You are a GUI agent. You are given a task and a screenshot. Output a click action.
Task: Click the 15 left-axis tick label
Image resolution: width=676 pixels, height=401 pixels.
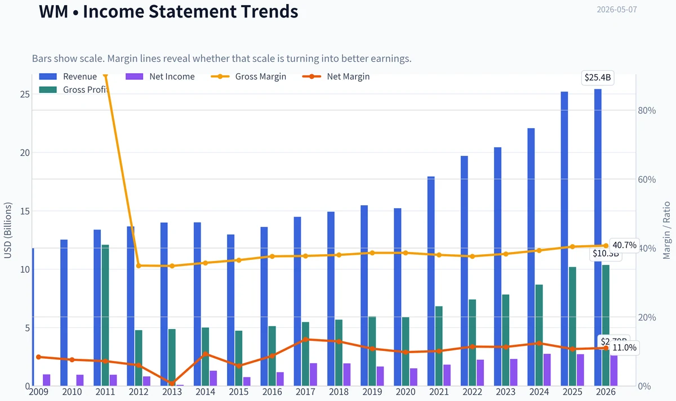[x=24, y=211]
